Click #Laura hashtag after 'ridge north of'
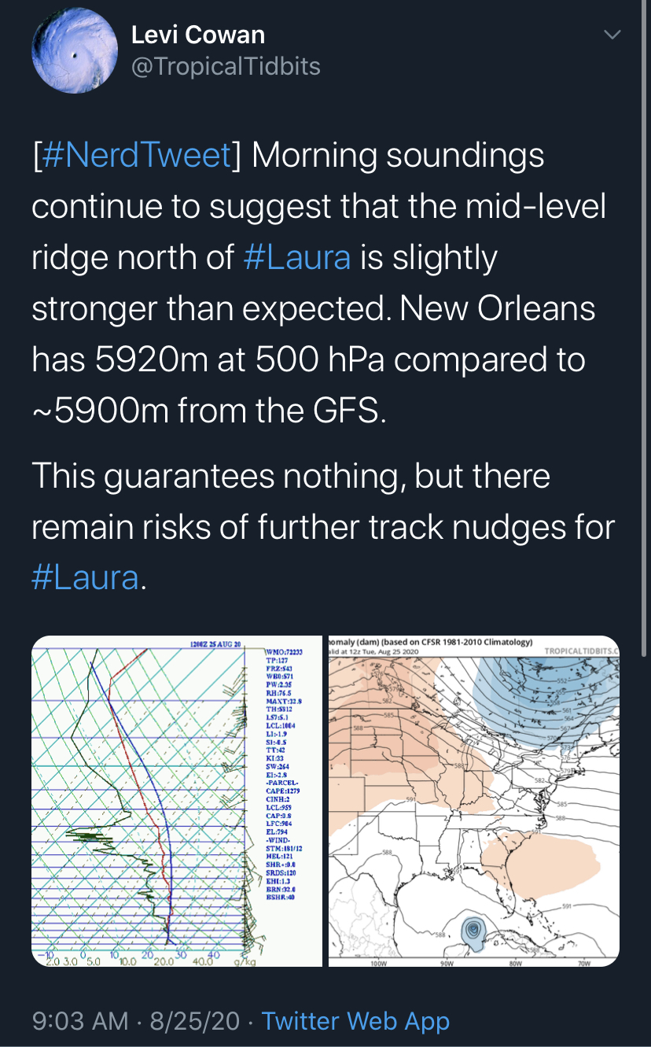 [x=297, y=257]
